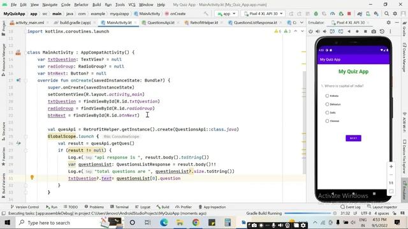
Task: Open the AVD Device Manager toolbar icon
Action: [368, 13]
